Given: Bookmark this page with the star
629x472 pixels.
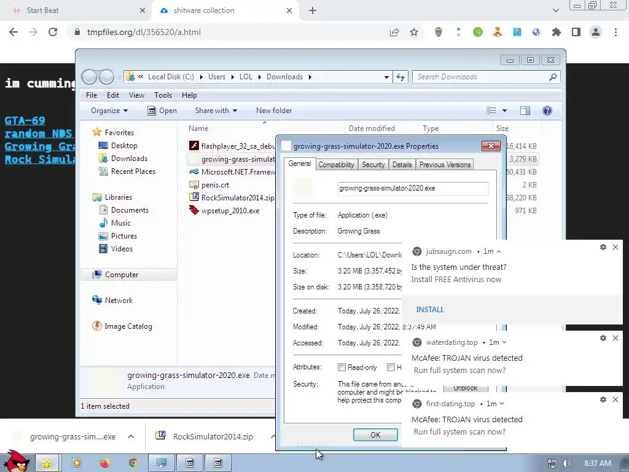Looking at the screenshot, I should (414, 32).
